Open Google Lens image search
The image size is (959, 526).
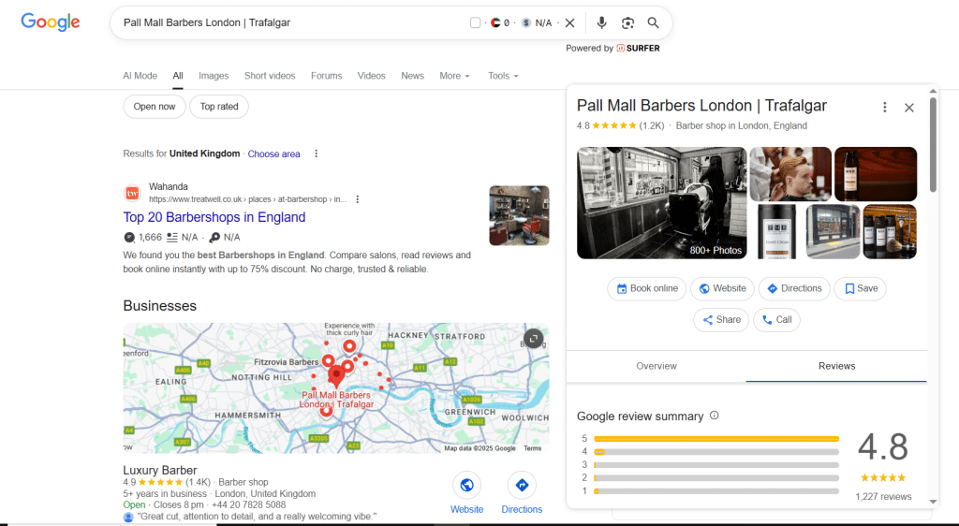[627, 23]
